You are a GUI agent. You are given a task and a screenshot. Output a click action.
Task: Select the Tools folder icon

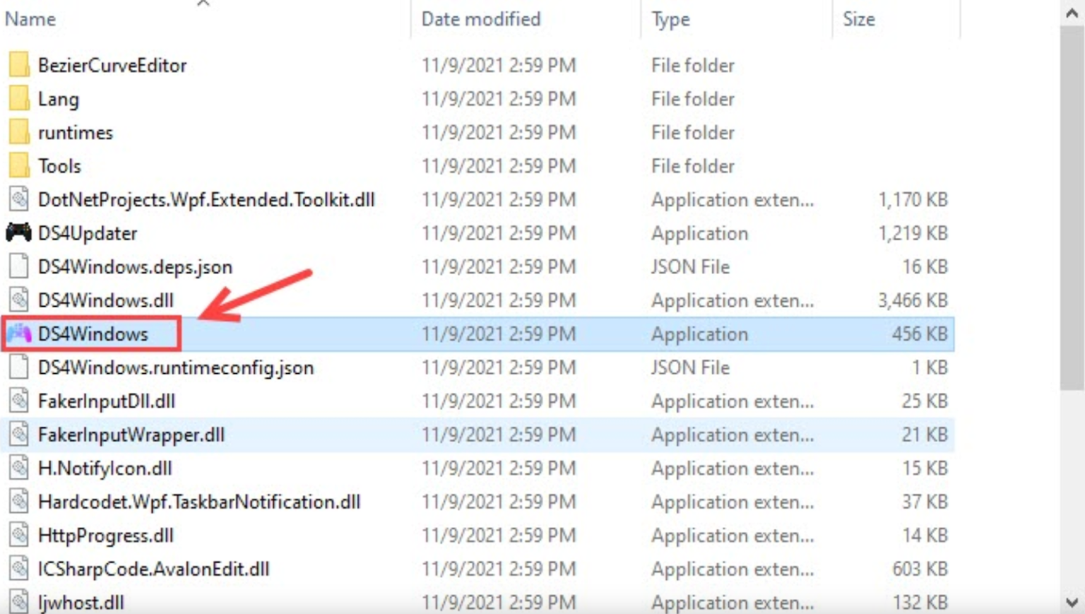click(19, 166)
